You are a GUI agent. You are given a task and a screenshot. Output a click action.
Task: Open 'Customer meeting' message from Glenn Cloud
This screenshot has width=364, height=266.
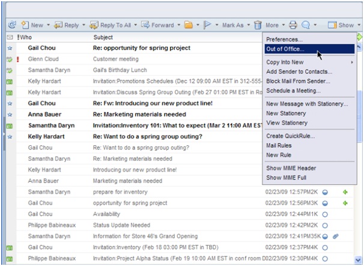tap(116, 59)
